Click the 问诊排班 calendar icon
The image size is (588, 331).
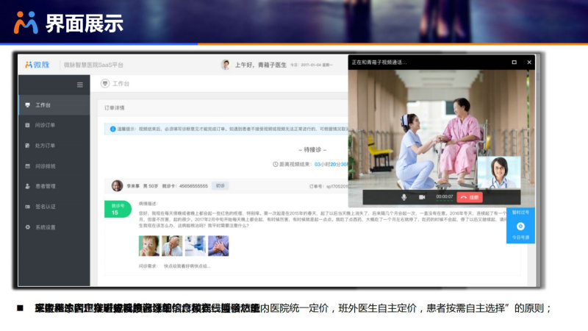(27, 166)
